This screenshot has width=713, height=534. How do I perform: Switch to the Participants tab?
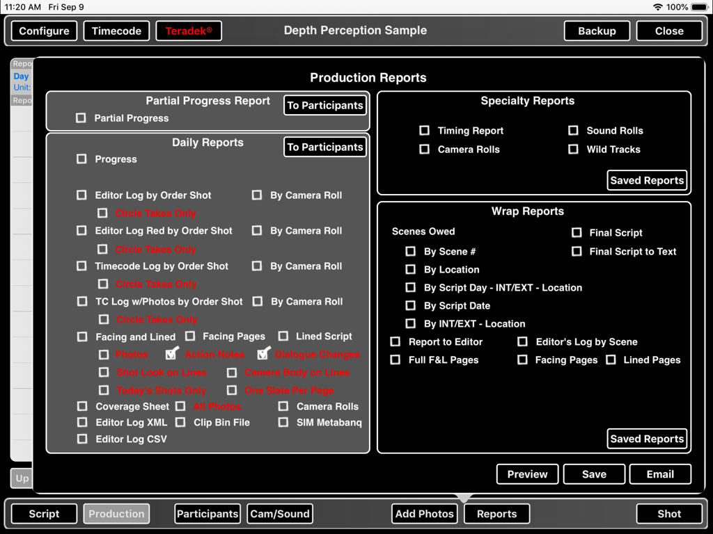(207, 513)
